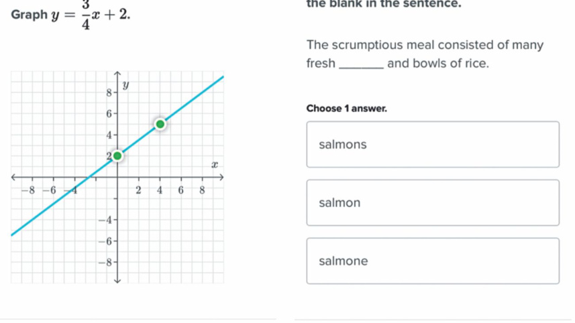The width and height of the screenshot is (575, 323).
Task: Click the equation in the graph prompt
Action: tap(87, 15)
